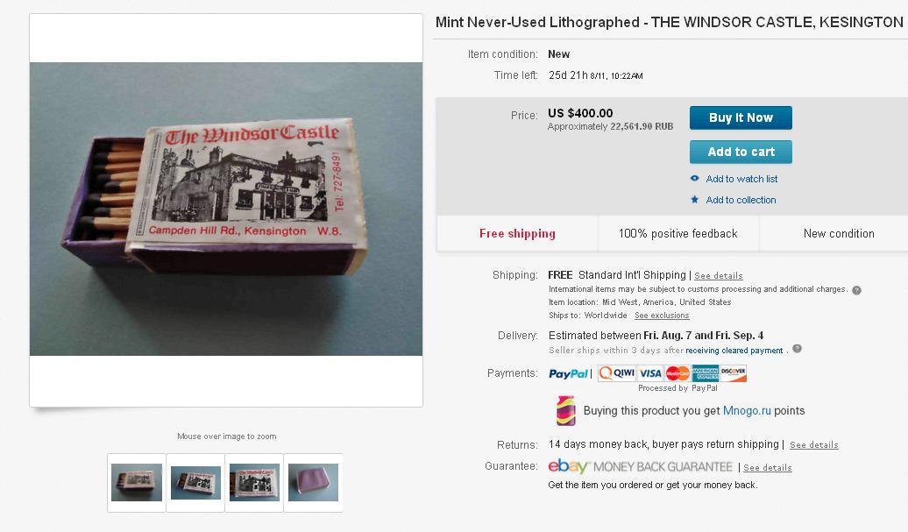Click the PayPal payment logo
908x532 pixels.
[x=568, y=374]
